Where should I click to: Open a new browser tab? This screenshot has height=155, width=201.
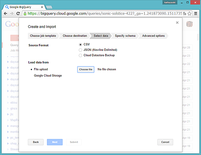point(49,7)
